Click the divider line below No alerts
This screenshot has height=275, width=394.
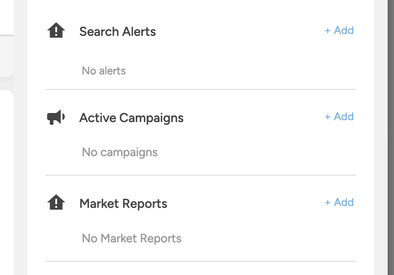pyautogui.click(x=201, y=89)
